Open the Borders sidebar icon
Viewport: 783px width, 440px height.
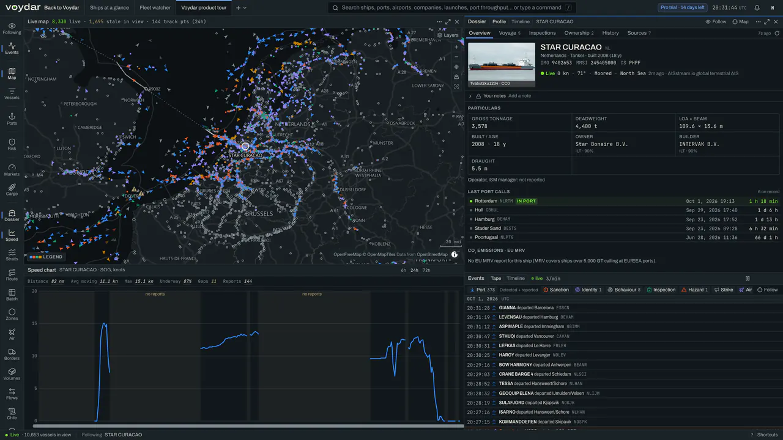point(12,354)
